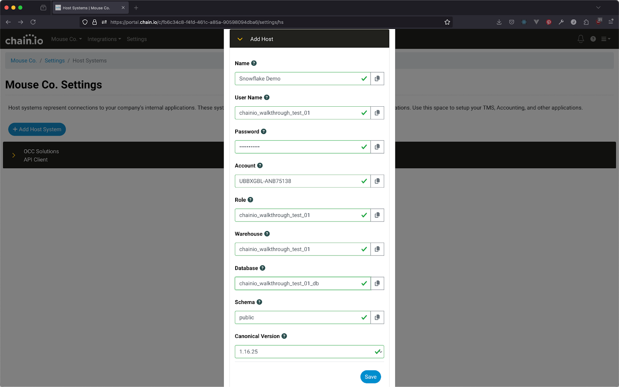Click into the Warehouse input field

(303, 249)
